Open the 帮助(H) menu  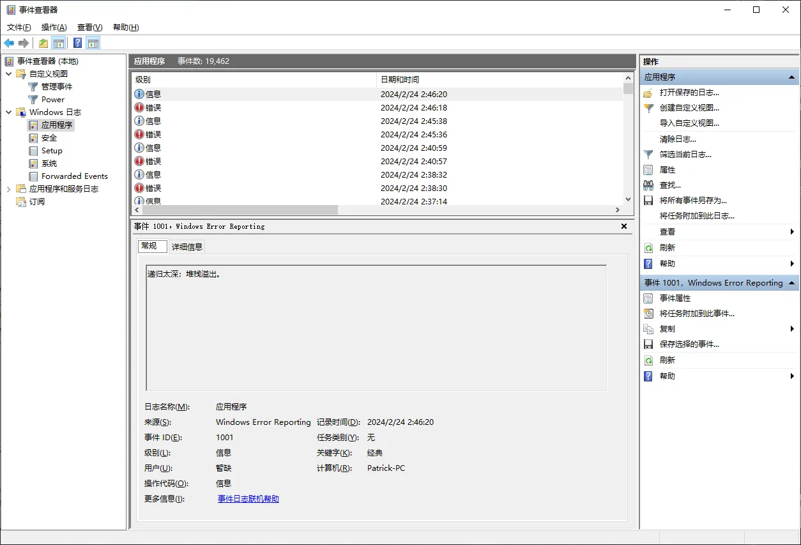(126, 27)
